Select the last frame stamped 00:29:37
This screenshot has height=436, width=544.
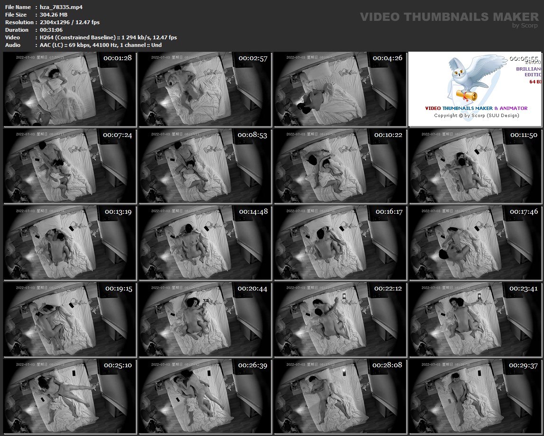pos(476,396)
